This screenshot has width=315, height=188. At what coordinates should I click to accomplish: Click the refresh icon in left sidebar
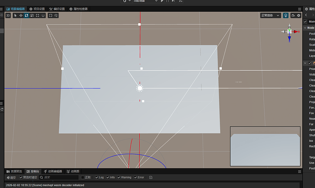tap(2, 110)
